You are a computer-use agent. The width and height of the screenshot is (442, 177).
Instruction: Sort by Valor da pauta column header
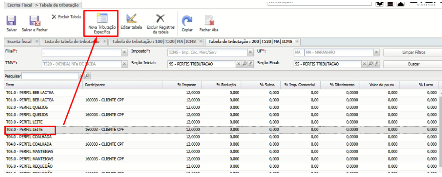click(379, 85)
